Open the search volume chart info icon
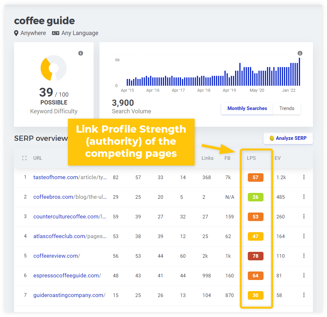The width and height of the screenshot is (327, 317). [x=300, y=53]
